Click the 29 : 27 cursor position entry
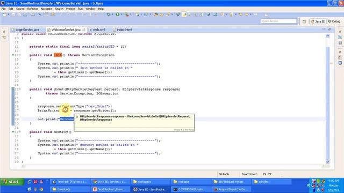Image resolution: width=344 pixels, height=193 pixels. [x=267, y=174]
